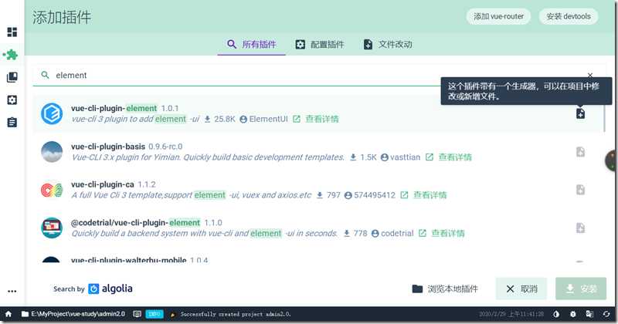
Task: Open 查看详情 link for vue-cli-plugin-ca
Action: [x=430, y=195]
